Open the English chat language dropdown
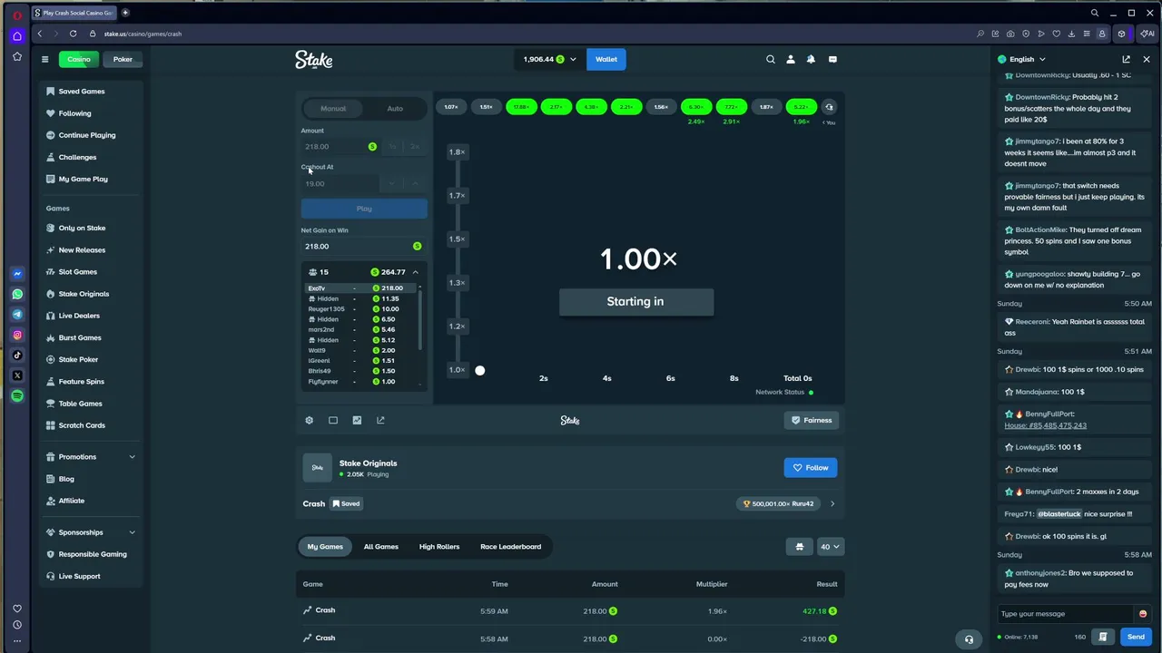Image resolution: width=1162 pixels, height=653 pixels. [1021, 59]
